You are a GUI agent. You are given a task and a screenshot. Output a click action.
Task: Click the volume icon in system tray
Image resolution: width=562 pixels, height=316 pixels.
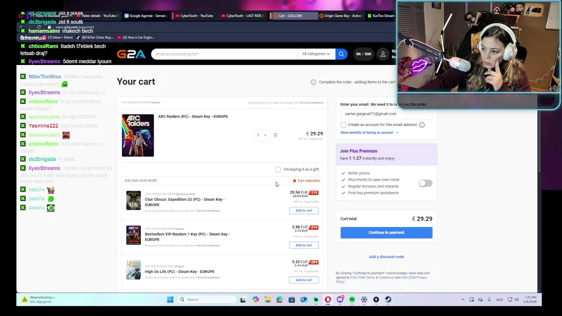click(x=516, y=300)
